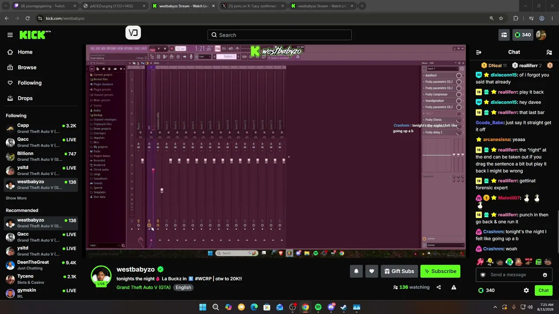This screenshot has height=314, width=559.
Task: Click the English language tag
Action: pos(183,287)
